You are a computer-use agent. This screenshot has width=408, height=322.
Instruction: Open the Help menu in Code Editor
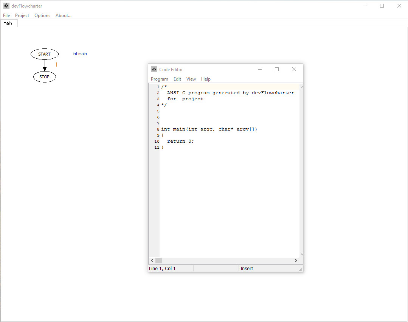tap(206, 79)
